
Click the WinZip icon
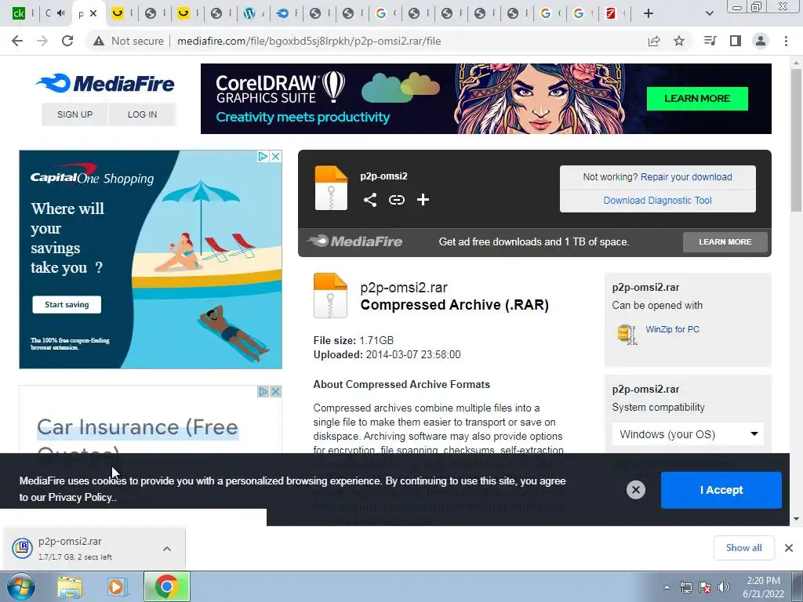(x=627, y=334)
